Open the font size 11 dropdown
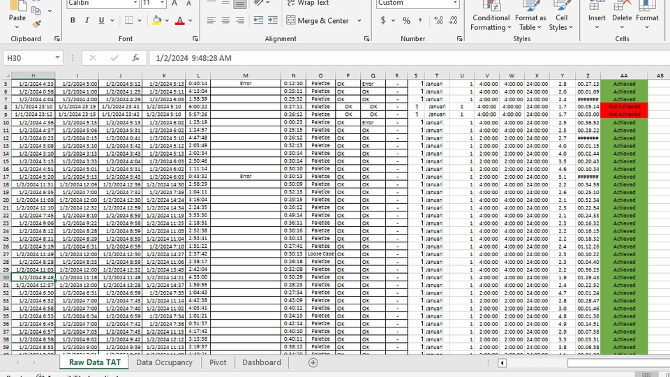 (x=162, y=3)
